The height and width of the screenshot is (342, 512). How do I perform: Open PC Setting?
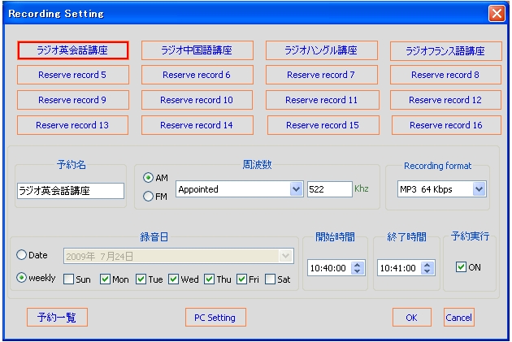(215, 317)
